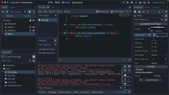This screenshot has width=169, height=95.
Task: Pause the running project
Action: 128,2
